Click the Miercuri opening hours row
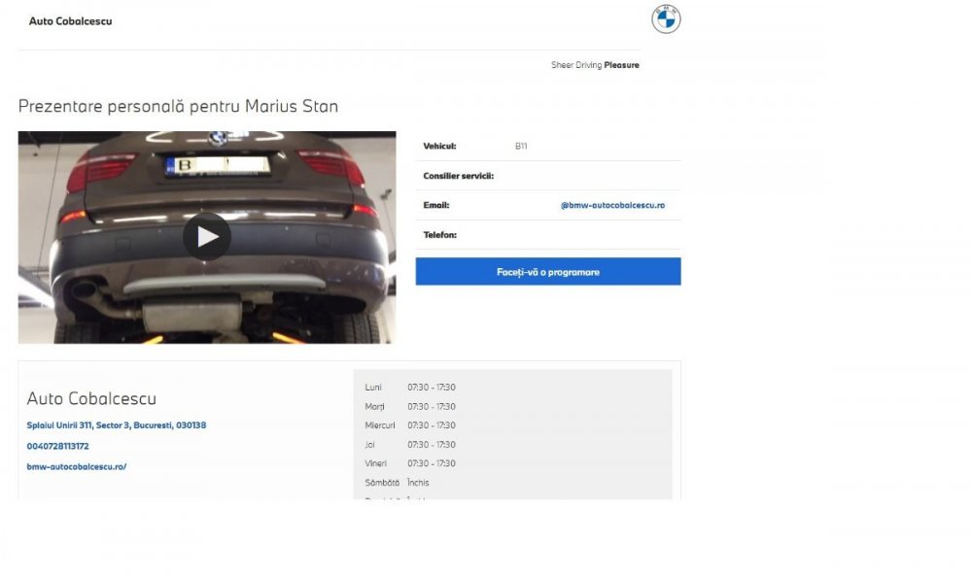The height and width of the screenshot is (575, 972). tap(410, 425)
